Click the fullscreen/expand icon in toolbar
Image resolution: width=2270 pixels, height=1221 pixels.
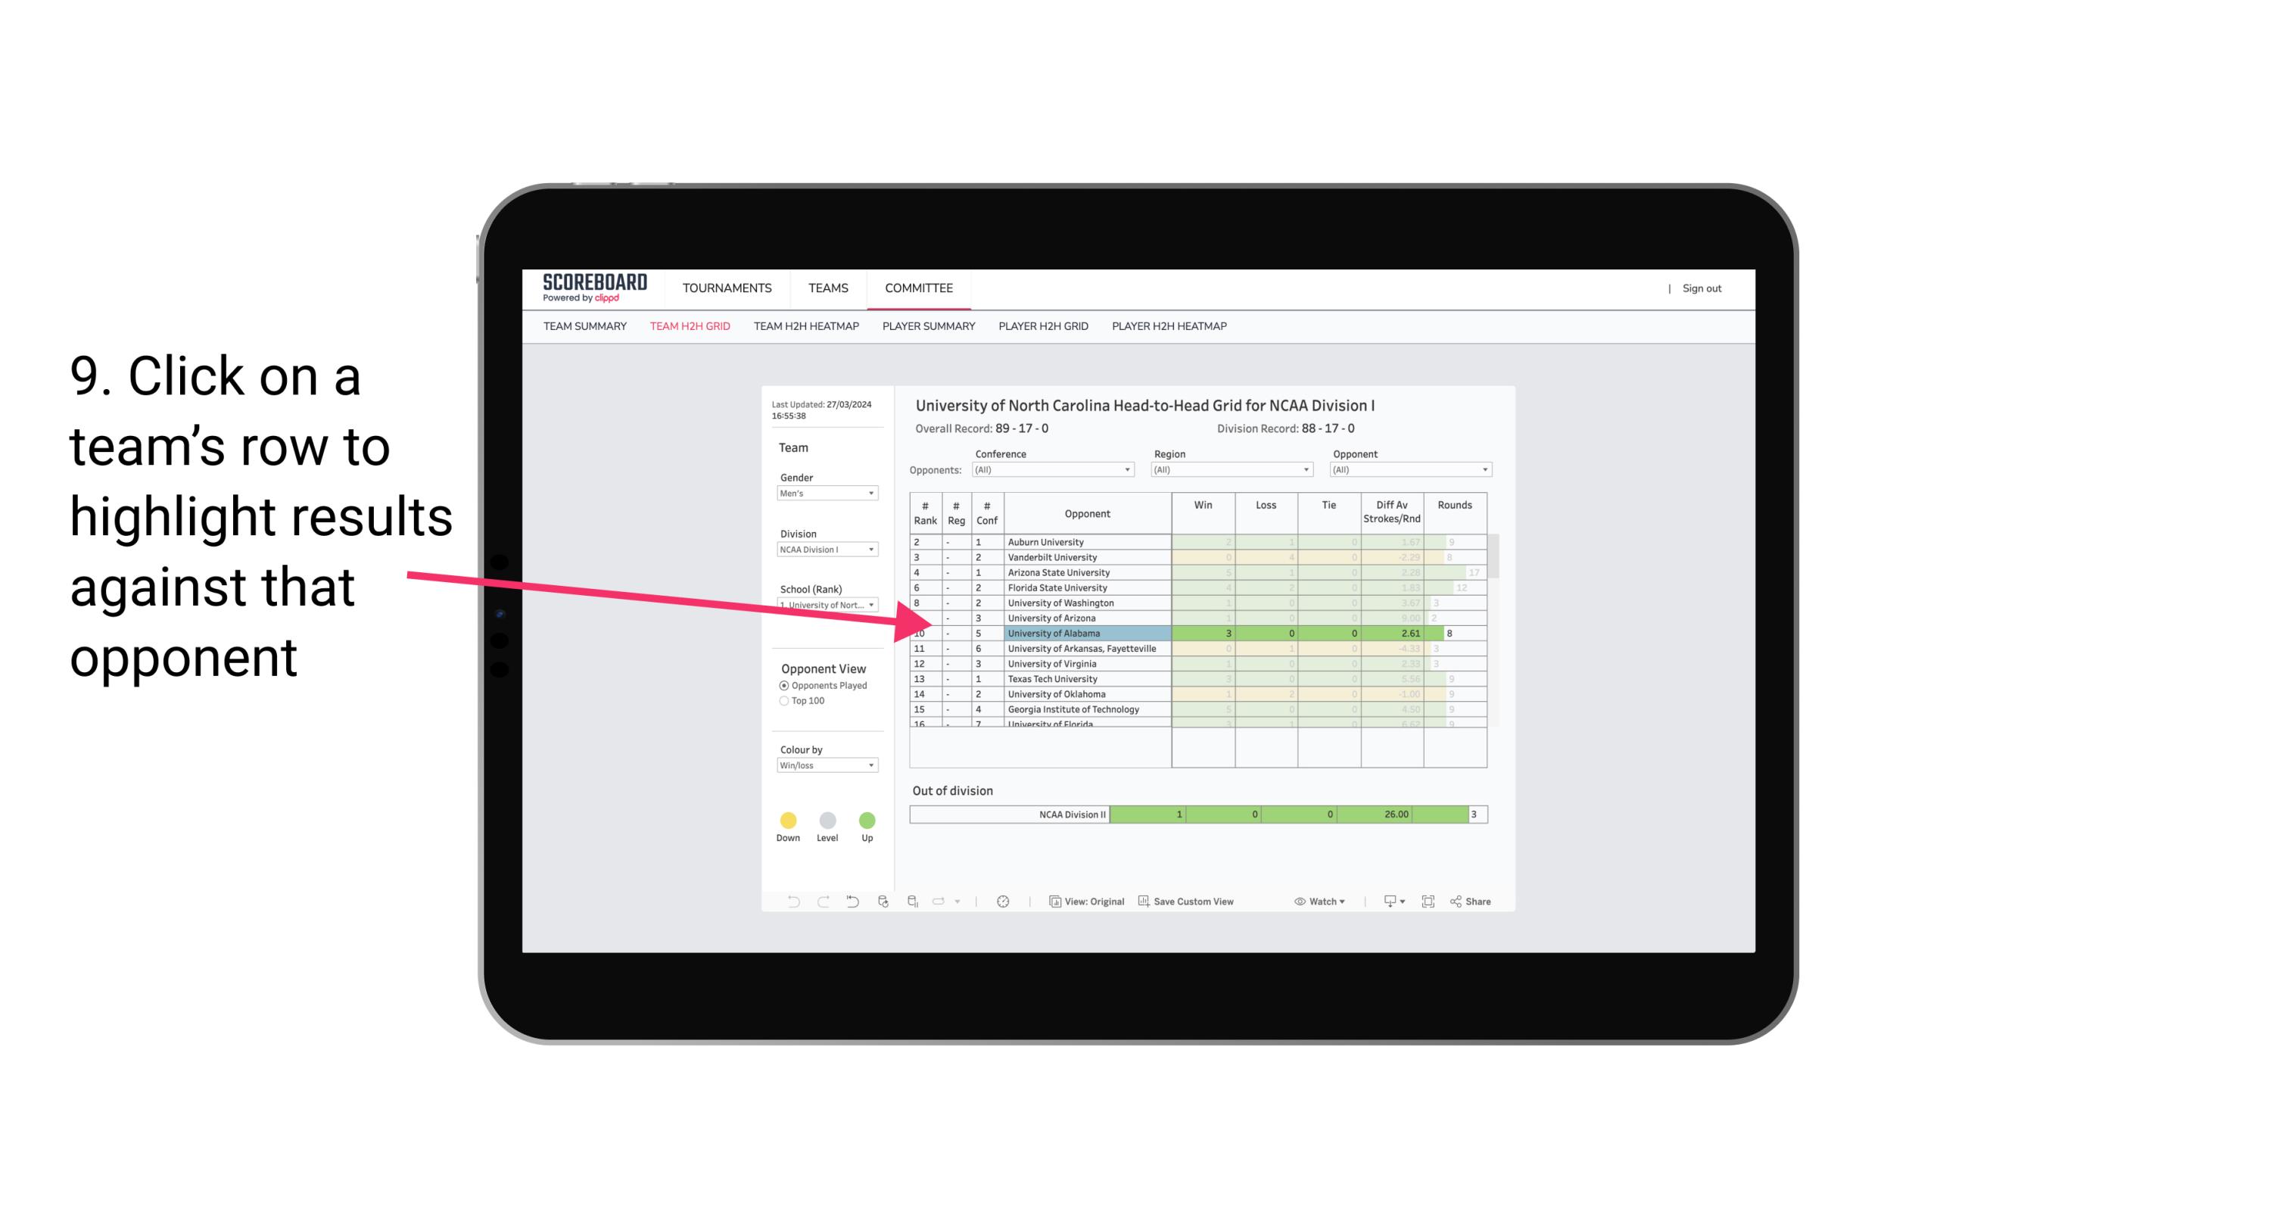pyautogui.click(x=1428, y=902)
